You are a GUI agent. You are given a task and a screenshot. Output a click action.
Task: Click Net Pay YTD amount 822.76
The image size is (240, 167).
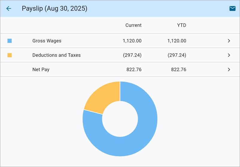click(178, 69)
